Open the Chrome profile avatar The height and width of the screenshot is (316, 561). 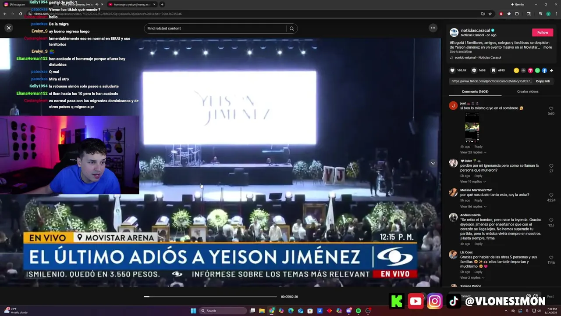(548, 14)
